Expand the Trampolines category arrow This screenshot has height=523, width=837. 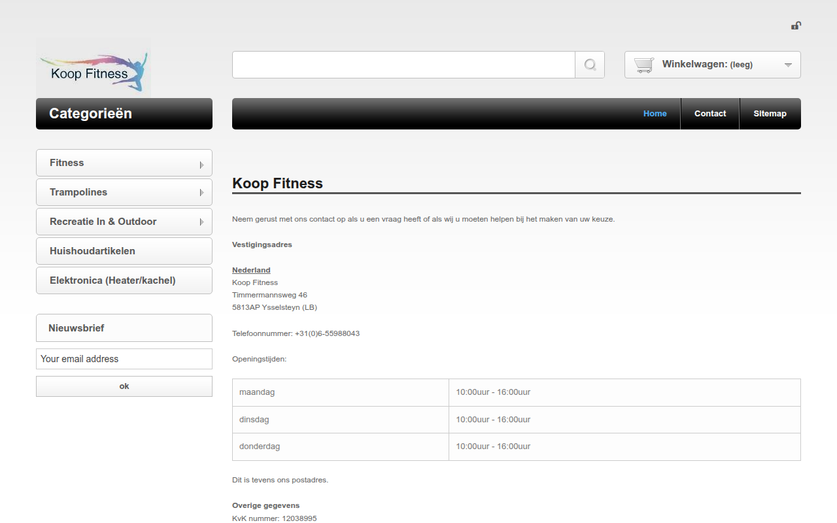tap(201, 193)
